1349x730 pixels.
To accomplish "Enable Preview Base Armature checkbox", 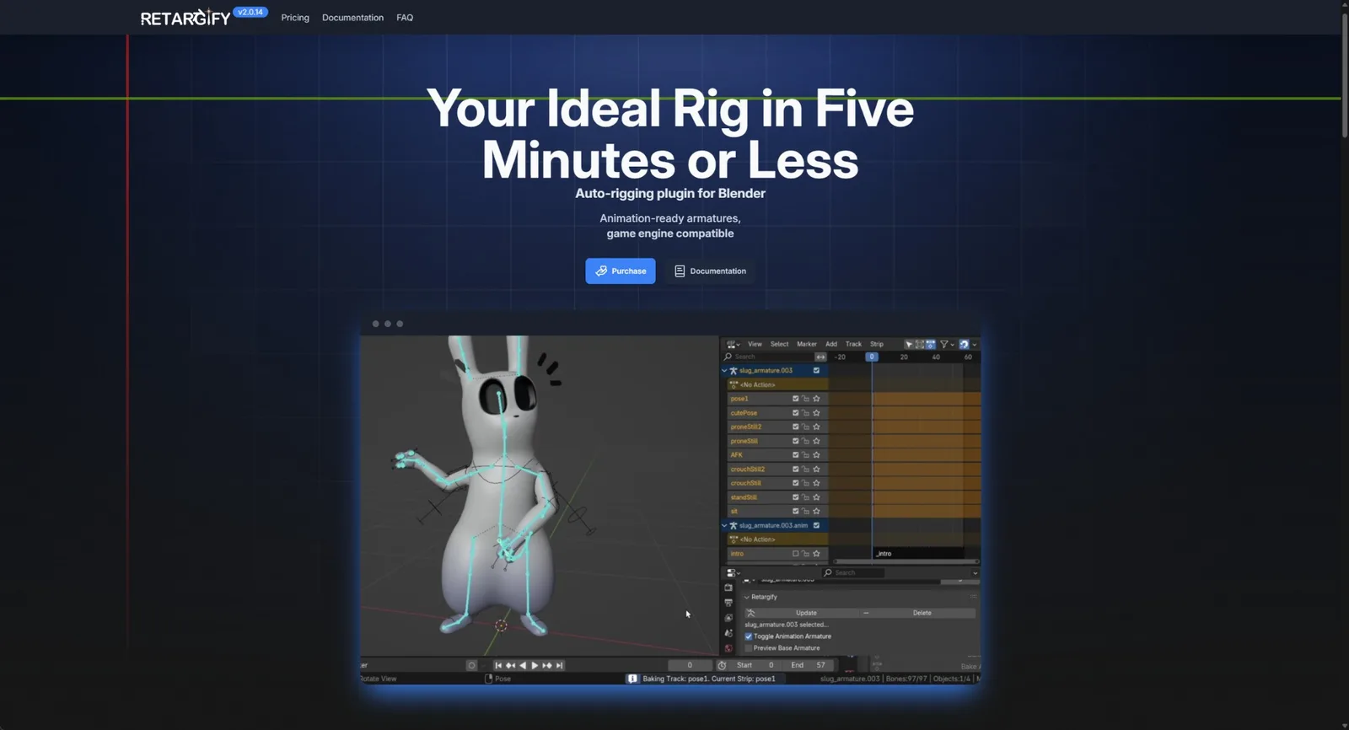I will [749, 648].
